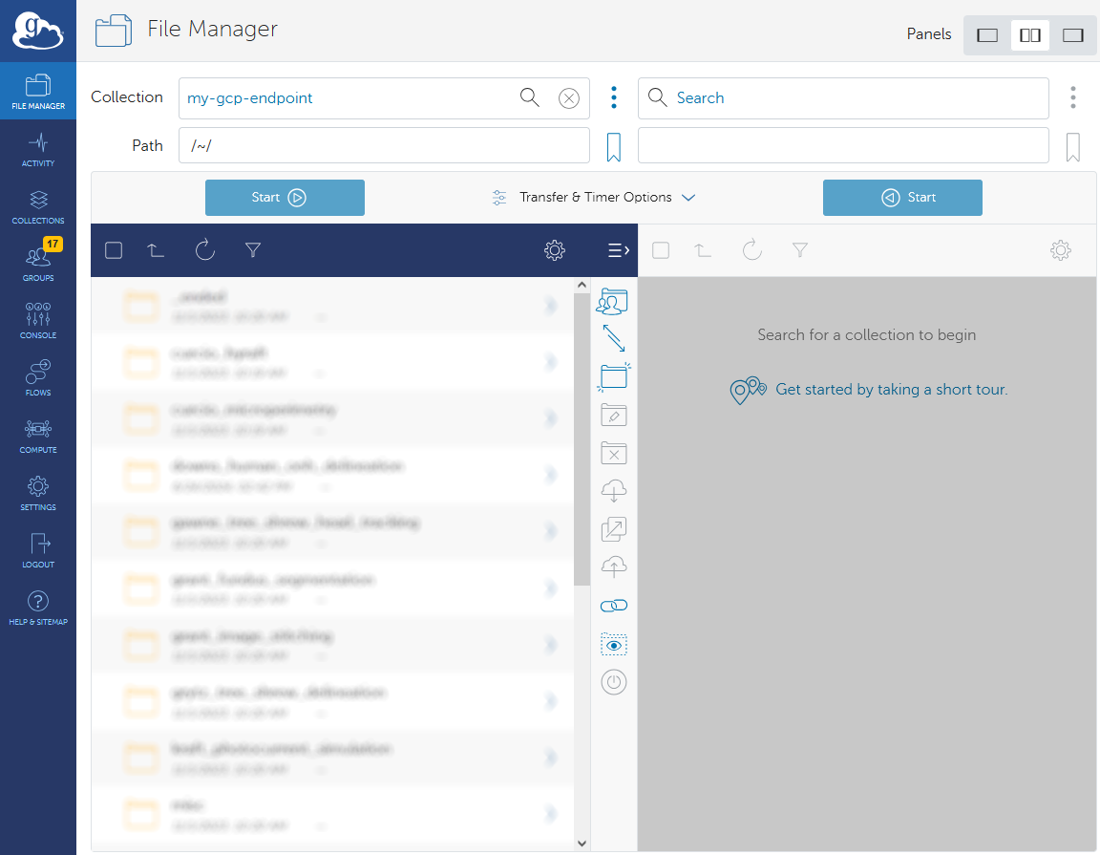Bookmark the left panel path
Screen dimensions: 1100x855
(614, 146)
